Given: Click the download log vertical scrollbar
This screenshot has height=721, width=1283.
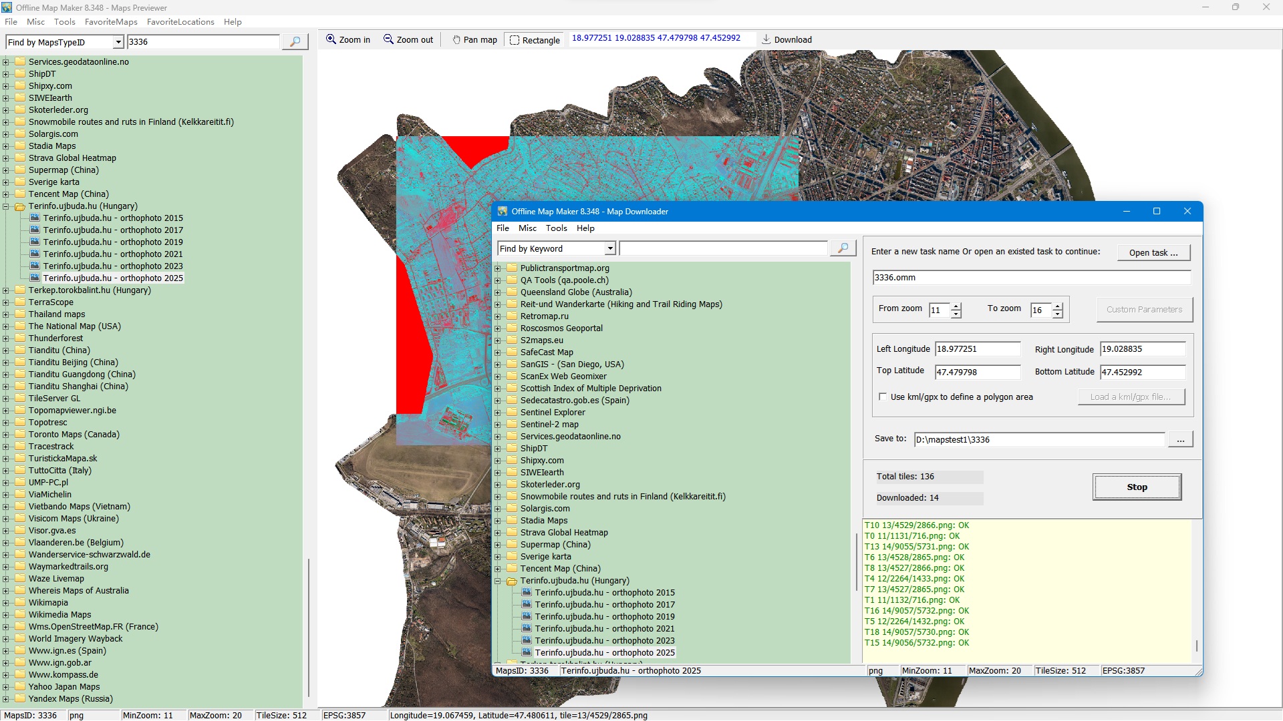Looking at the screenshot, I should 1196,646.
